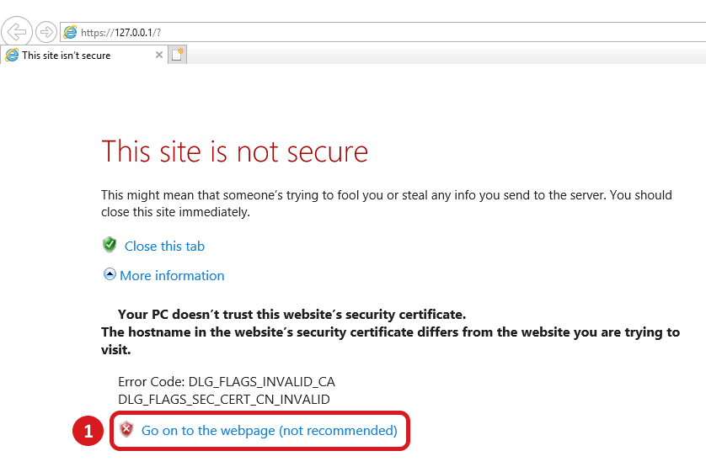Click the DLG_FLAGS_SEC_CERT_CN_INVALID text line
The width and height of the screenshot is (706, 467).
[224, 400]
